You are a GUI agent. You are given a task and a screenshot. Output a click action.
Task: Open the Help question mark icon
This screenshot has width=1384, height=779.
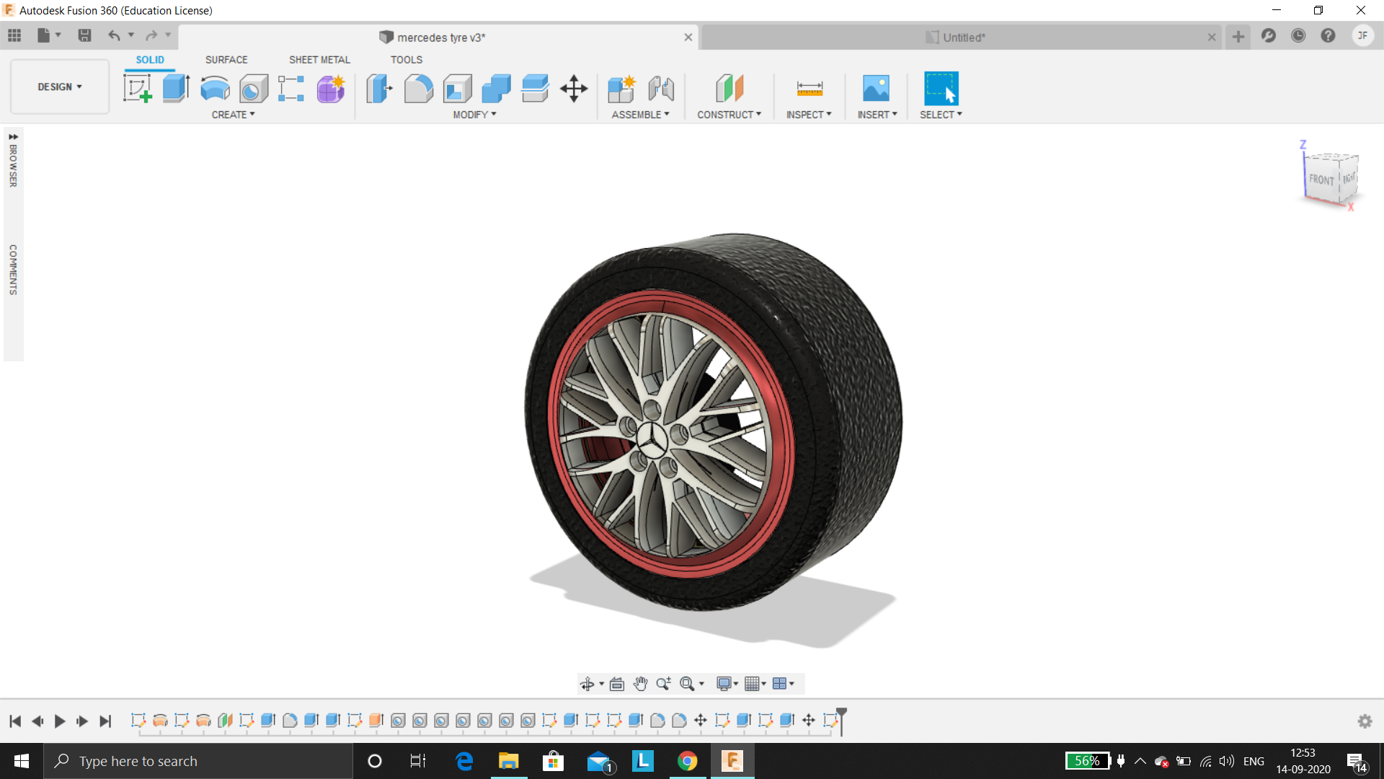coord(1328,36)
